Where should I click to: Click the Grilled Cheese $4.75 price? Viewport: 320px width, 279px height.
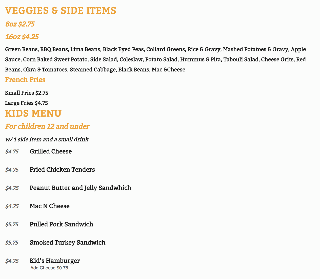(x=12, y=152)
